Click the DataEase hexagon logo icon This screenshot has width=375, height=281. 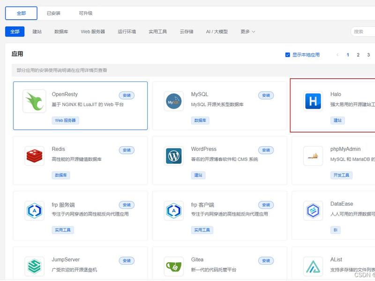[313, 210]
